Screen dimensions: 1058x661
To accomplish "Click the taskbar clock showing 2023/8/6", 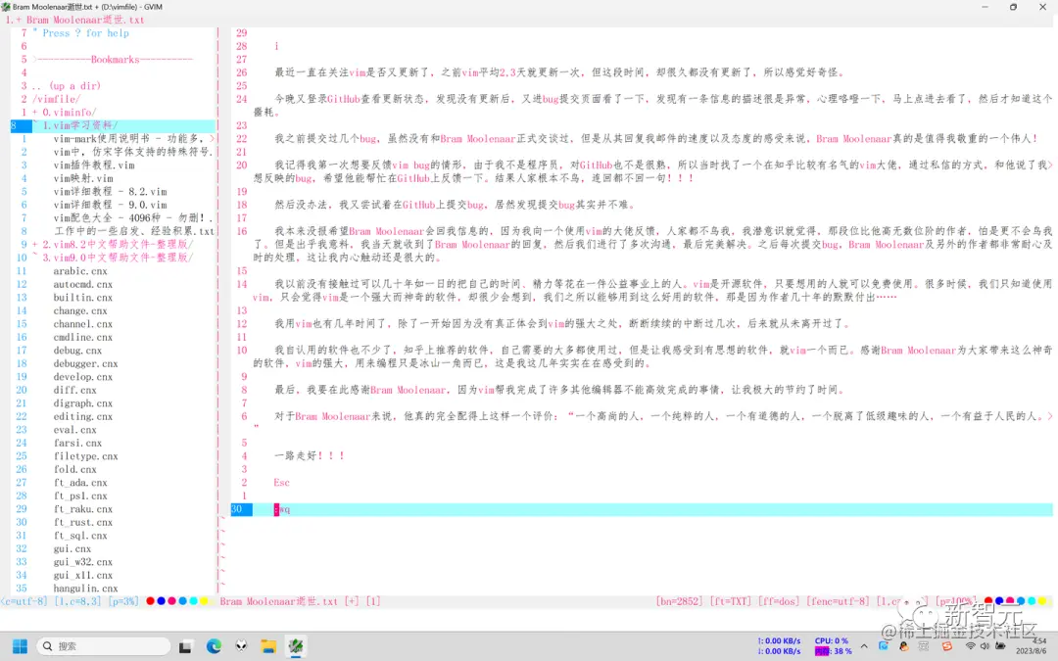I will click(x=1031, y=646).
